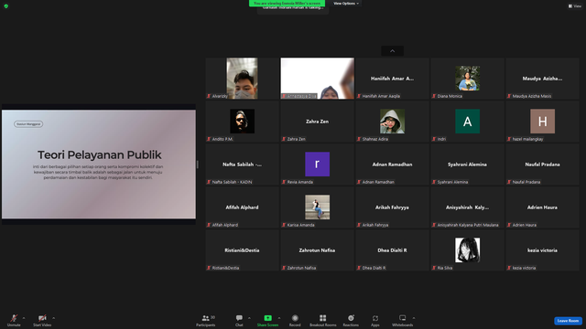Click the muted mic icon next to Zahra Zen

(284, 139)
